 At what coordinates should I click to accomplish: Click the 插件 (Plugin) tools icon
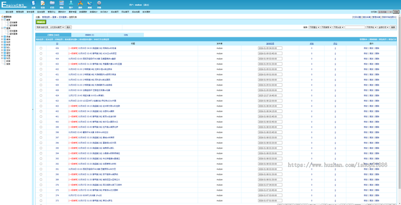tap(80, 3)
